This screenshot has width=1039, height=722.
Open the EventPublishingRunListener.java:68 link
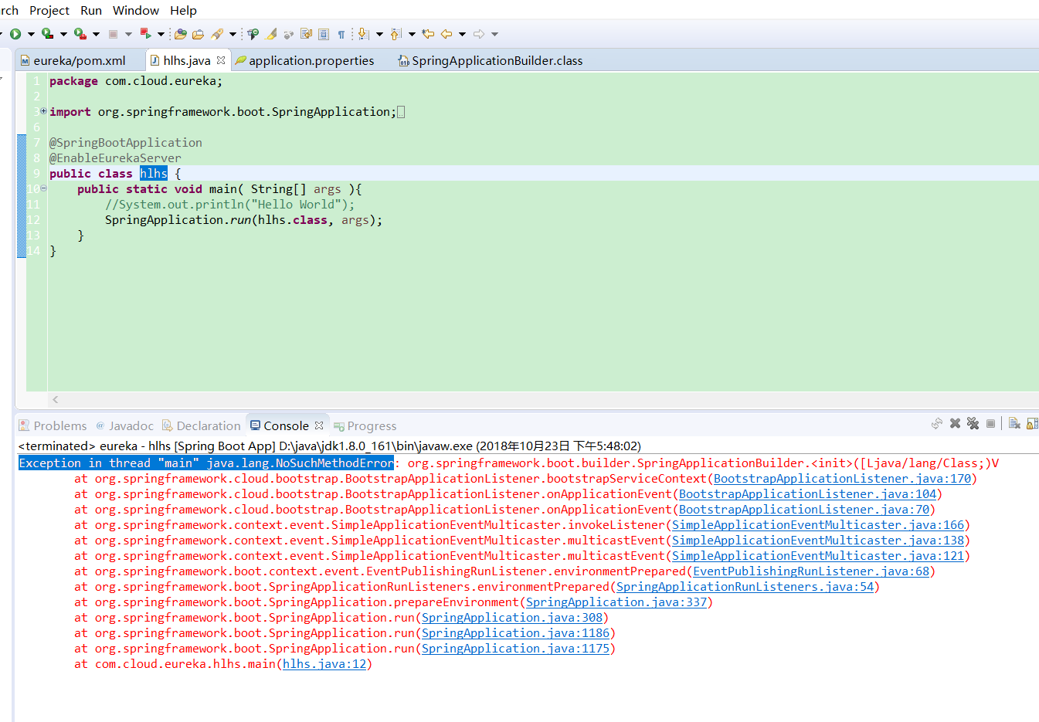811,571
